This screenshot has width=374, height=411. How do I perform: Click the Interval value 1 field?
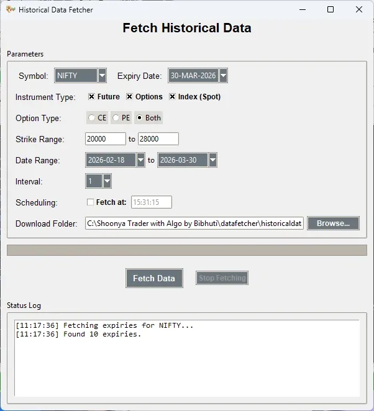94,181
